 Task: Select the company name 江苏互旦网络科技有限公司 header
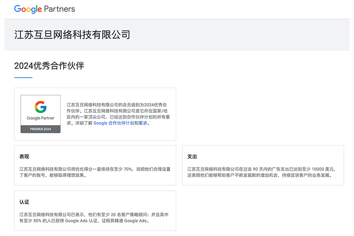pos(72,35)
